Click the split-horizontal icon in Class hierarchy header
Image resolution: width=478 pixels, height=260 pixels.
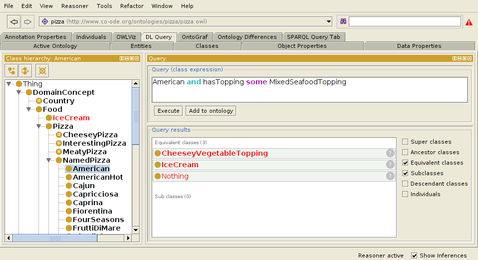click(x=127, y=58)
